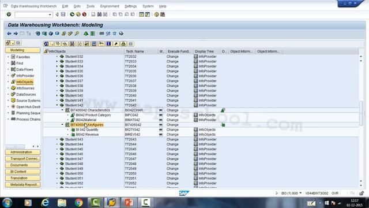The height and width of the screenshot is (208, 369).
Task: Click the Create New Session icon
Action: pos(141,14)
